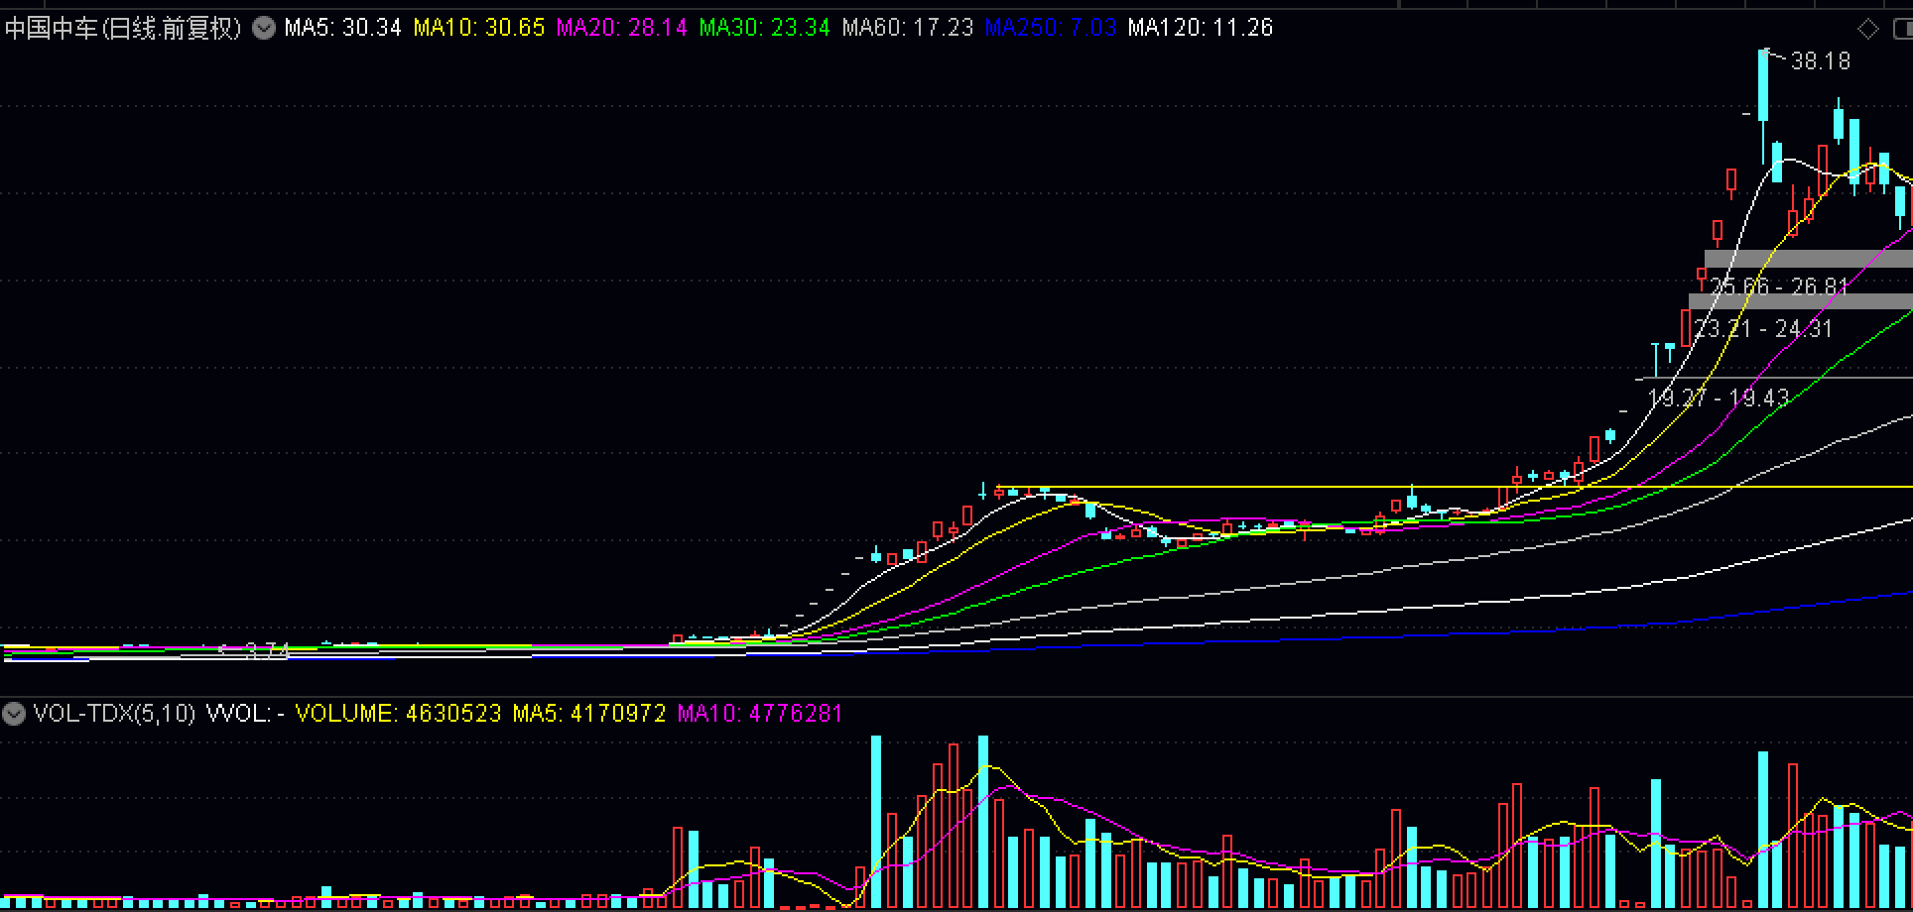
Task: Click the VOLUME: 4630523 readout
Action: pos(399,713)
